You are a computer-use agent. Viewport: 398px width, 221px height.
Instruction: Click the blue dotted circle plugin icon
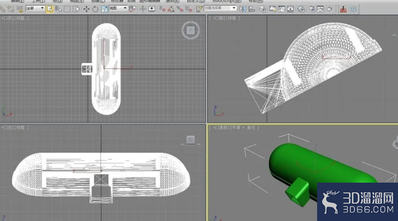coord(353,9)
